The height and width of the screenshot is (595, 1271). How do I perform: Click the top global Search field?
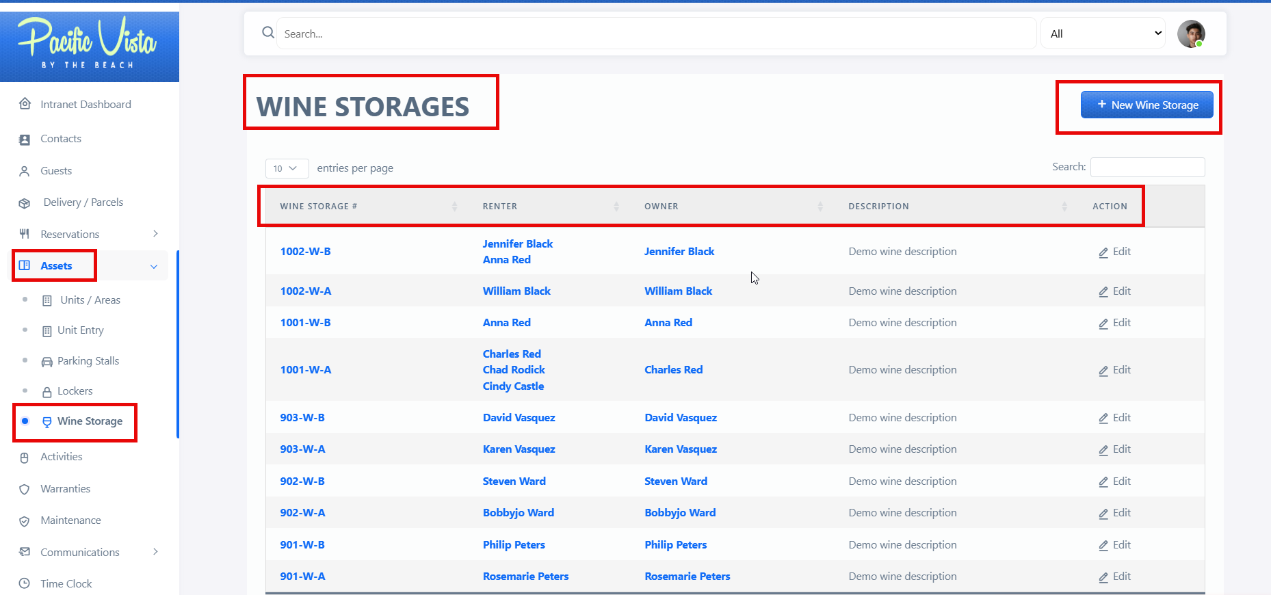point(657,34)
